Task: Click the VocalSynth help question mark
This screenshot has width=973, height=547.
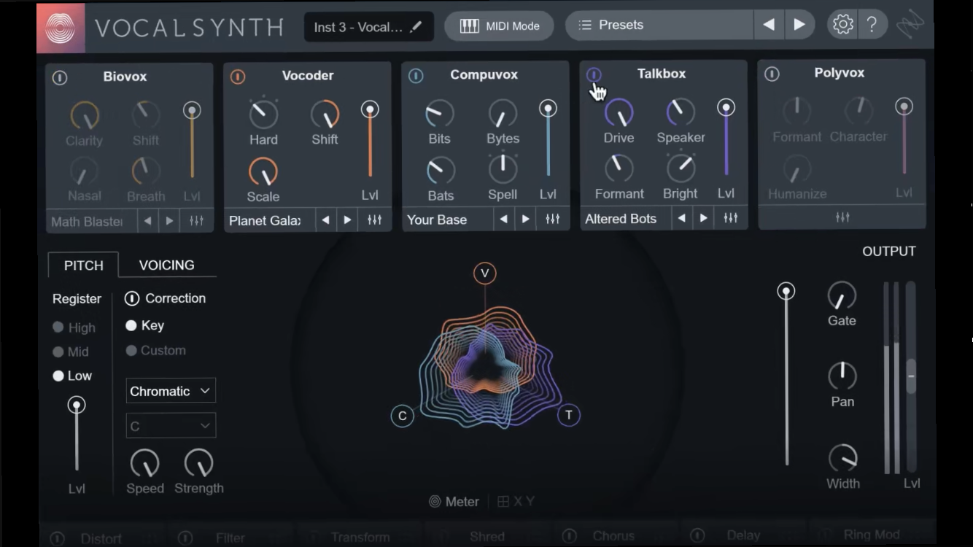Action: click(872, 23)
